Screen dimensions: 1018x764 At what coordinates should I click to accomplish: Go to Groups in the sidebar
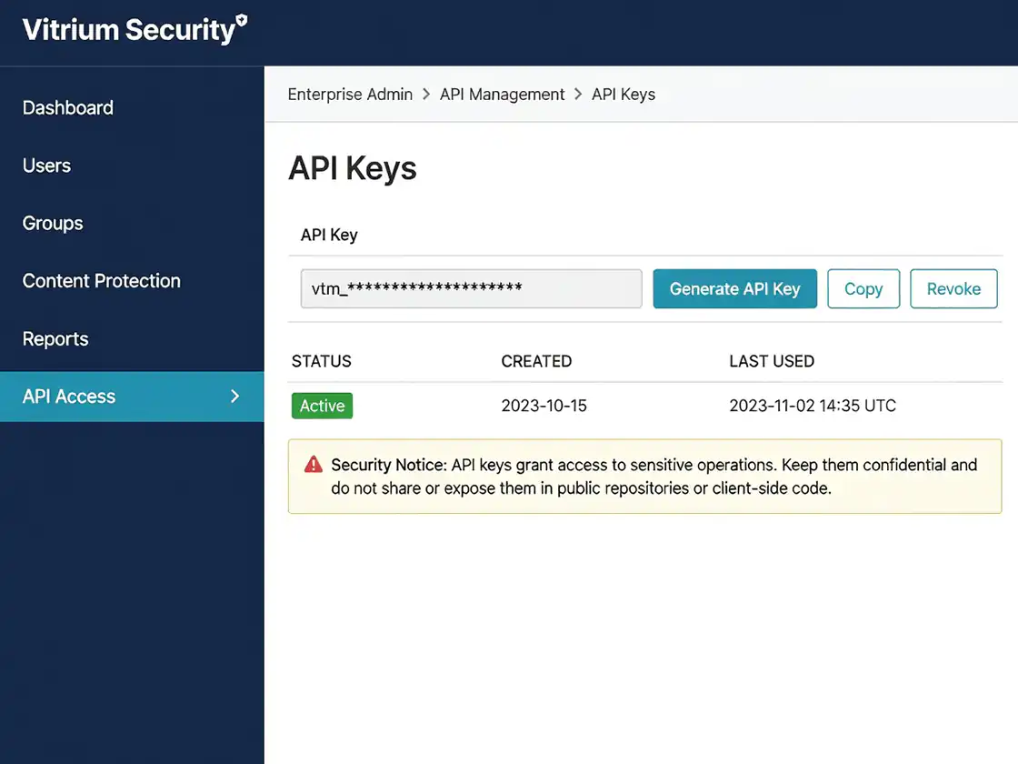coord(53,224)
